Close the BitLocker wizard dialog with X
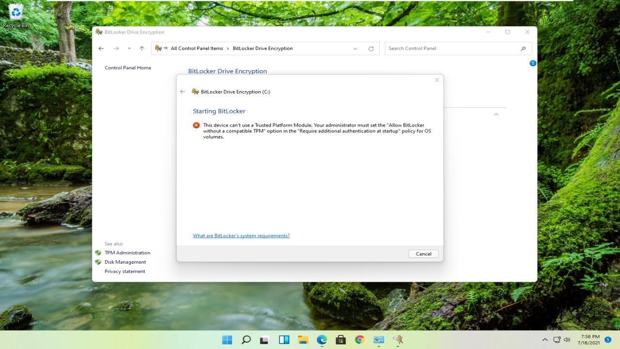The width and height of the screenshot is (620, 349). pyautogui.click(x=437, y=80)
